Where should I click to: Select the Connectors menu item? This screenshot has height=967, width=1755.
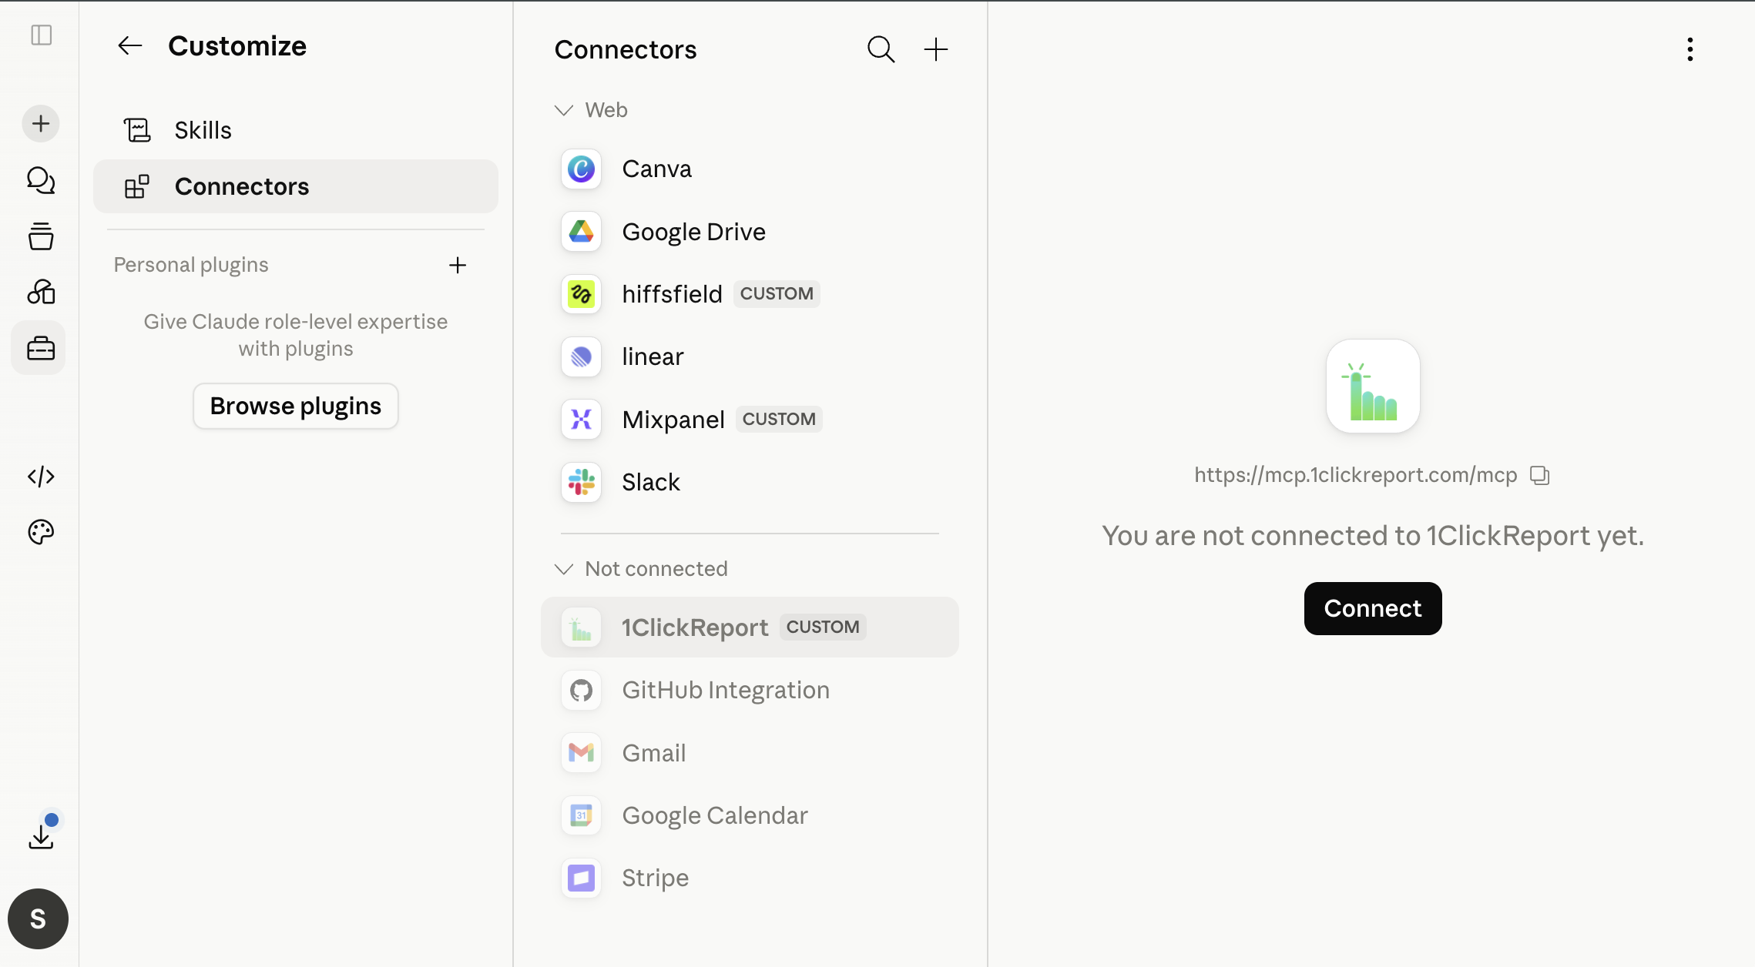295,186
